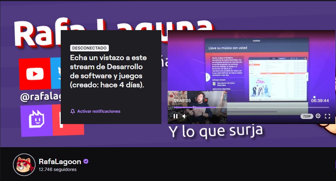The height and width of the screenshot is (181, 336).
Task: Open the settings menu to change quality
Action: (318, 116)
